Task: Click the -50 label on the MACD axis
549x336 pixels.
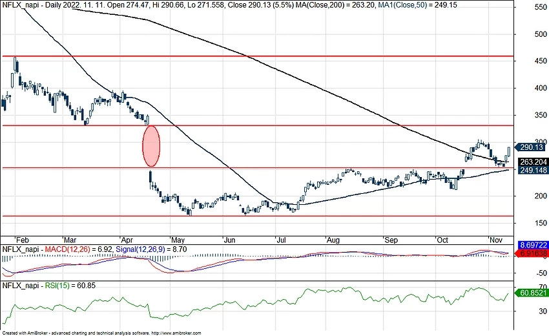Action: [541, 273]
